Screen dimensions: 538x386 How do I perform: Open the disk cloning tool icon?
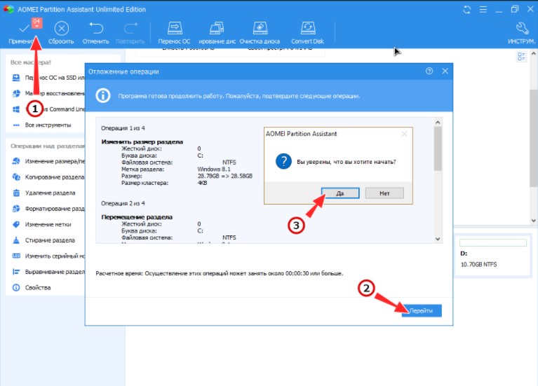pyautogui.click(x=217, y=29)
